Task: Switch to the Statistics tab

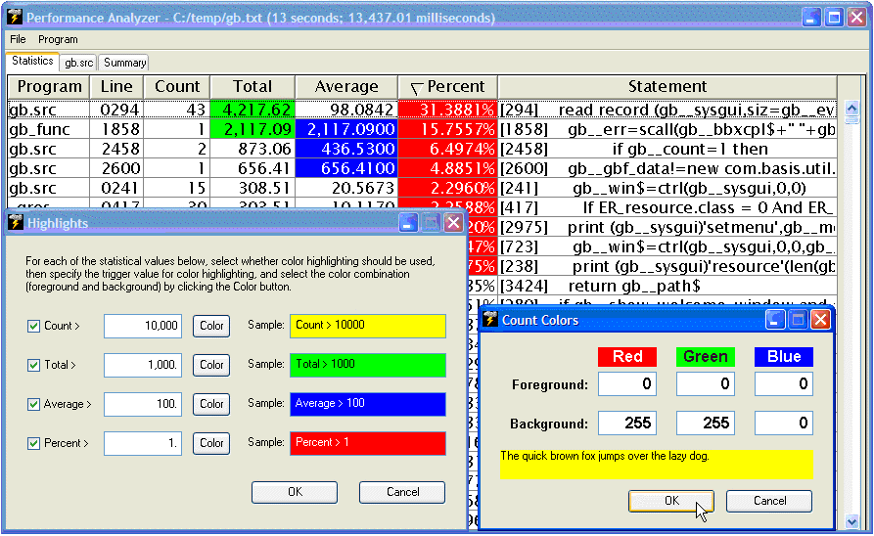Action: (x=32, y=61)
